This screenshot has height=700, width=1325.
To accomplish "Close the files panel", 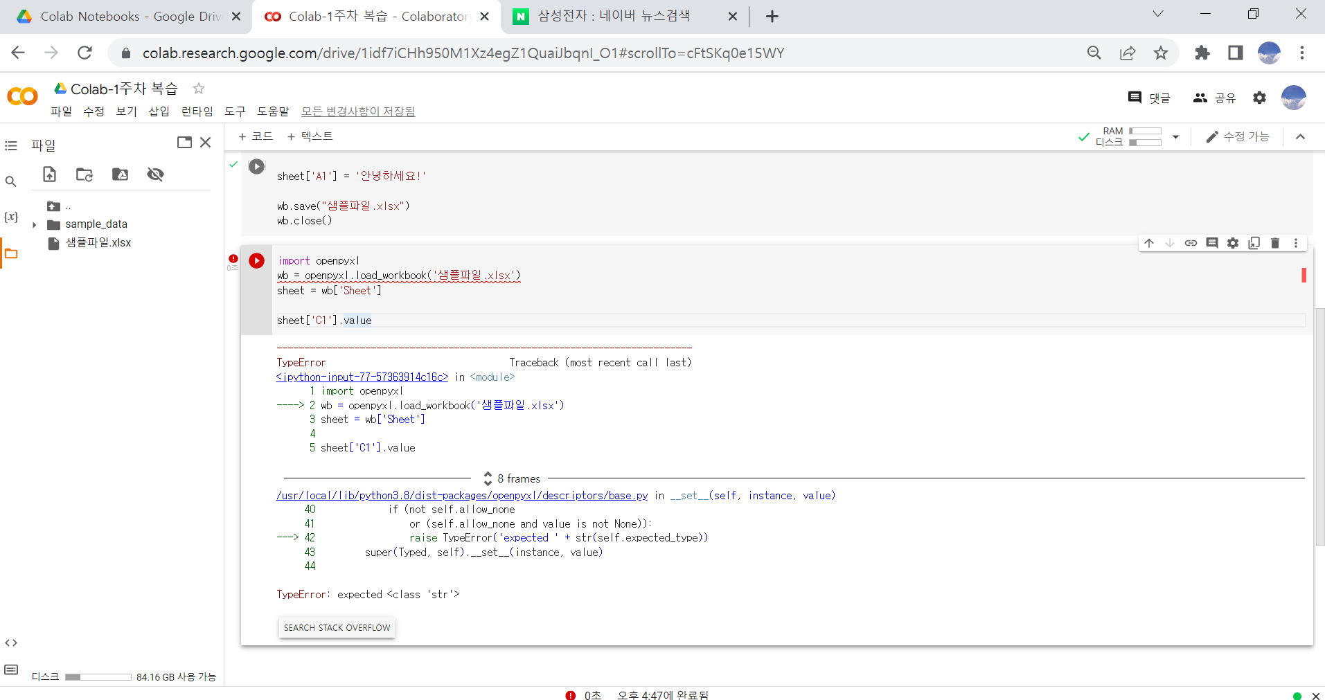I will (205, 142).
